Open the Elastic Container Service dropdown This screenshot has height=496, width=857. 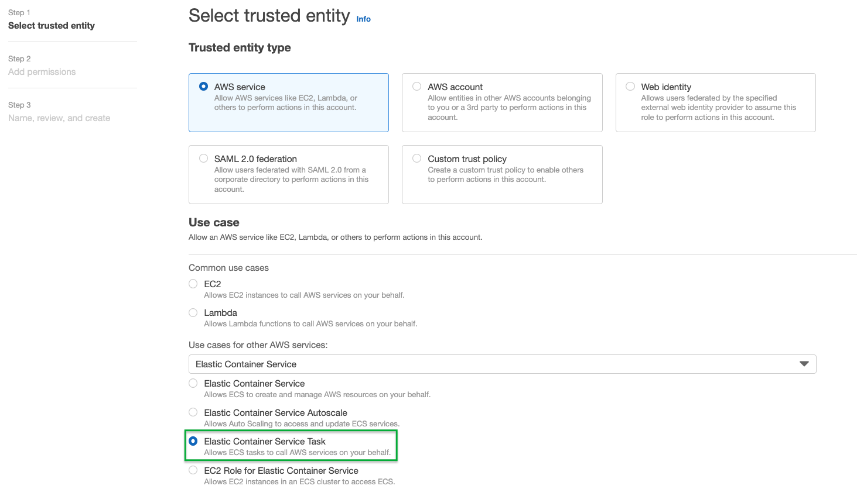502,364
